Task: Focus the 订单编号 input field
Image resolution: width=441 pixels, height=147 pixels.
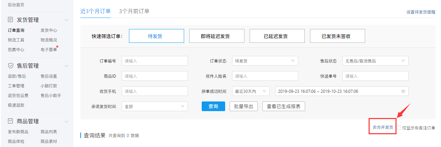Action: [x=154, y=61]
